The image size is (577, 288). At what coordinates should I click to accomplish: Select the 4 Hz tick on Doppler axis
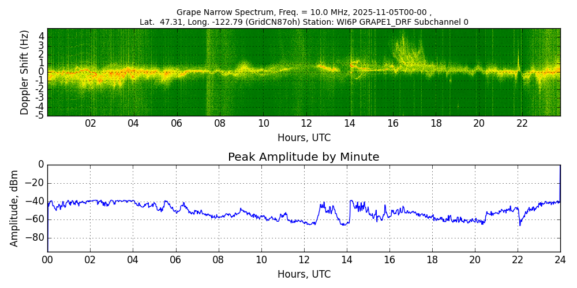click(x=41, y=36)
